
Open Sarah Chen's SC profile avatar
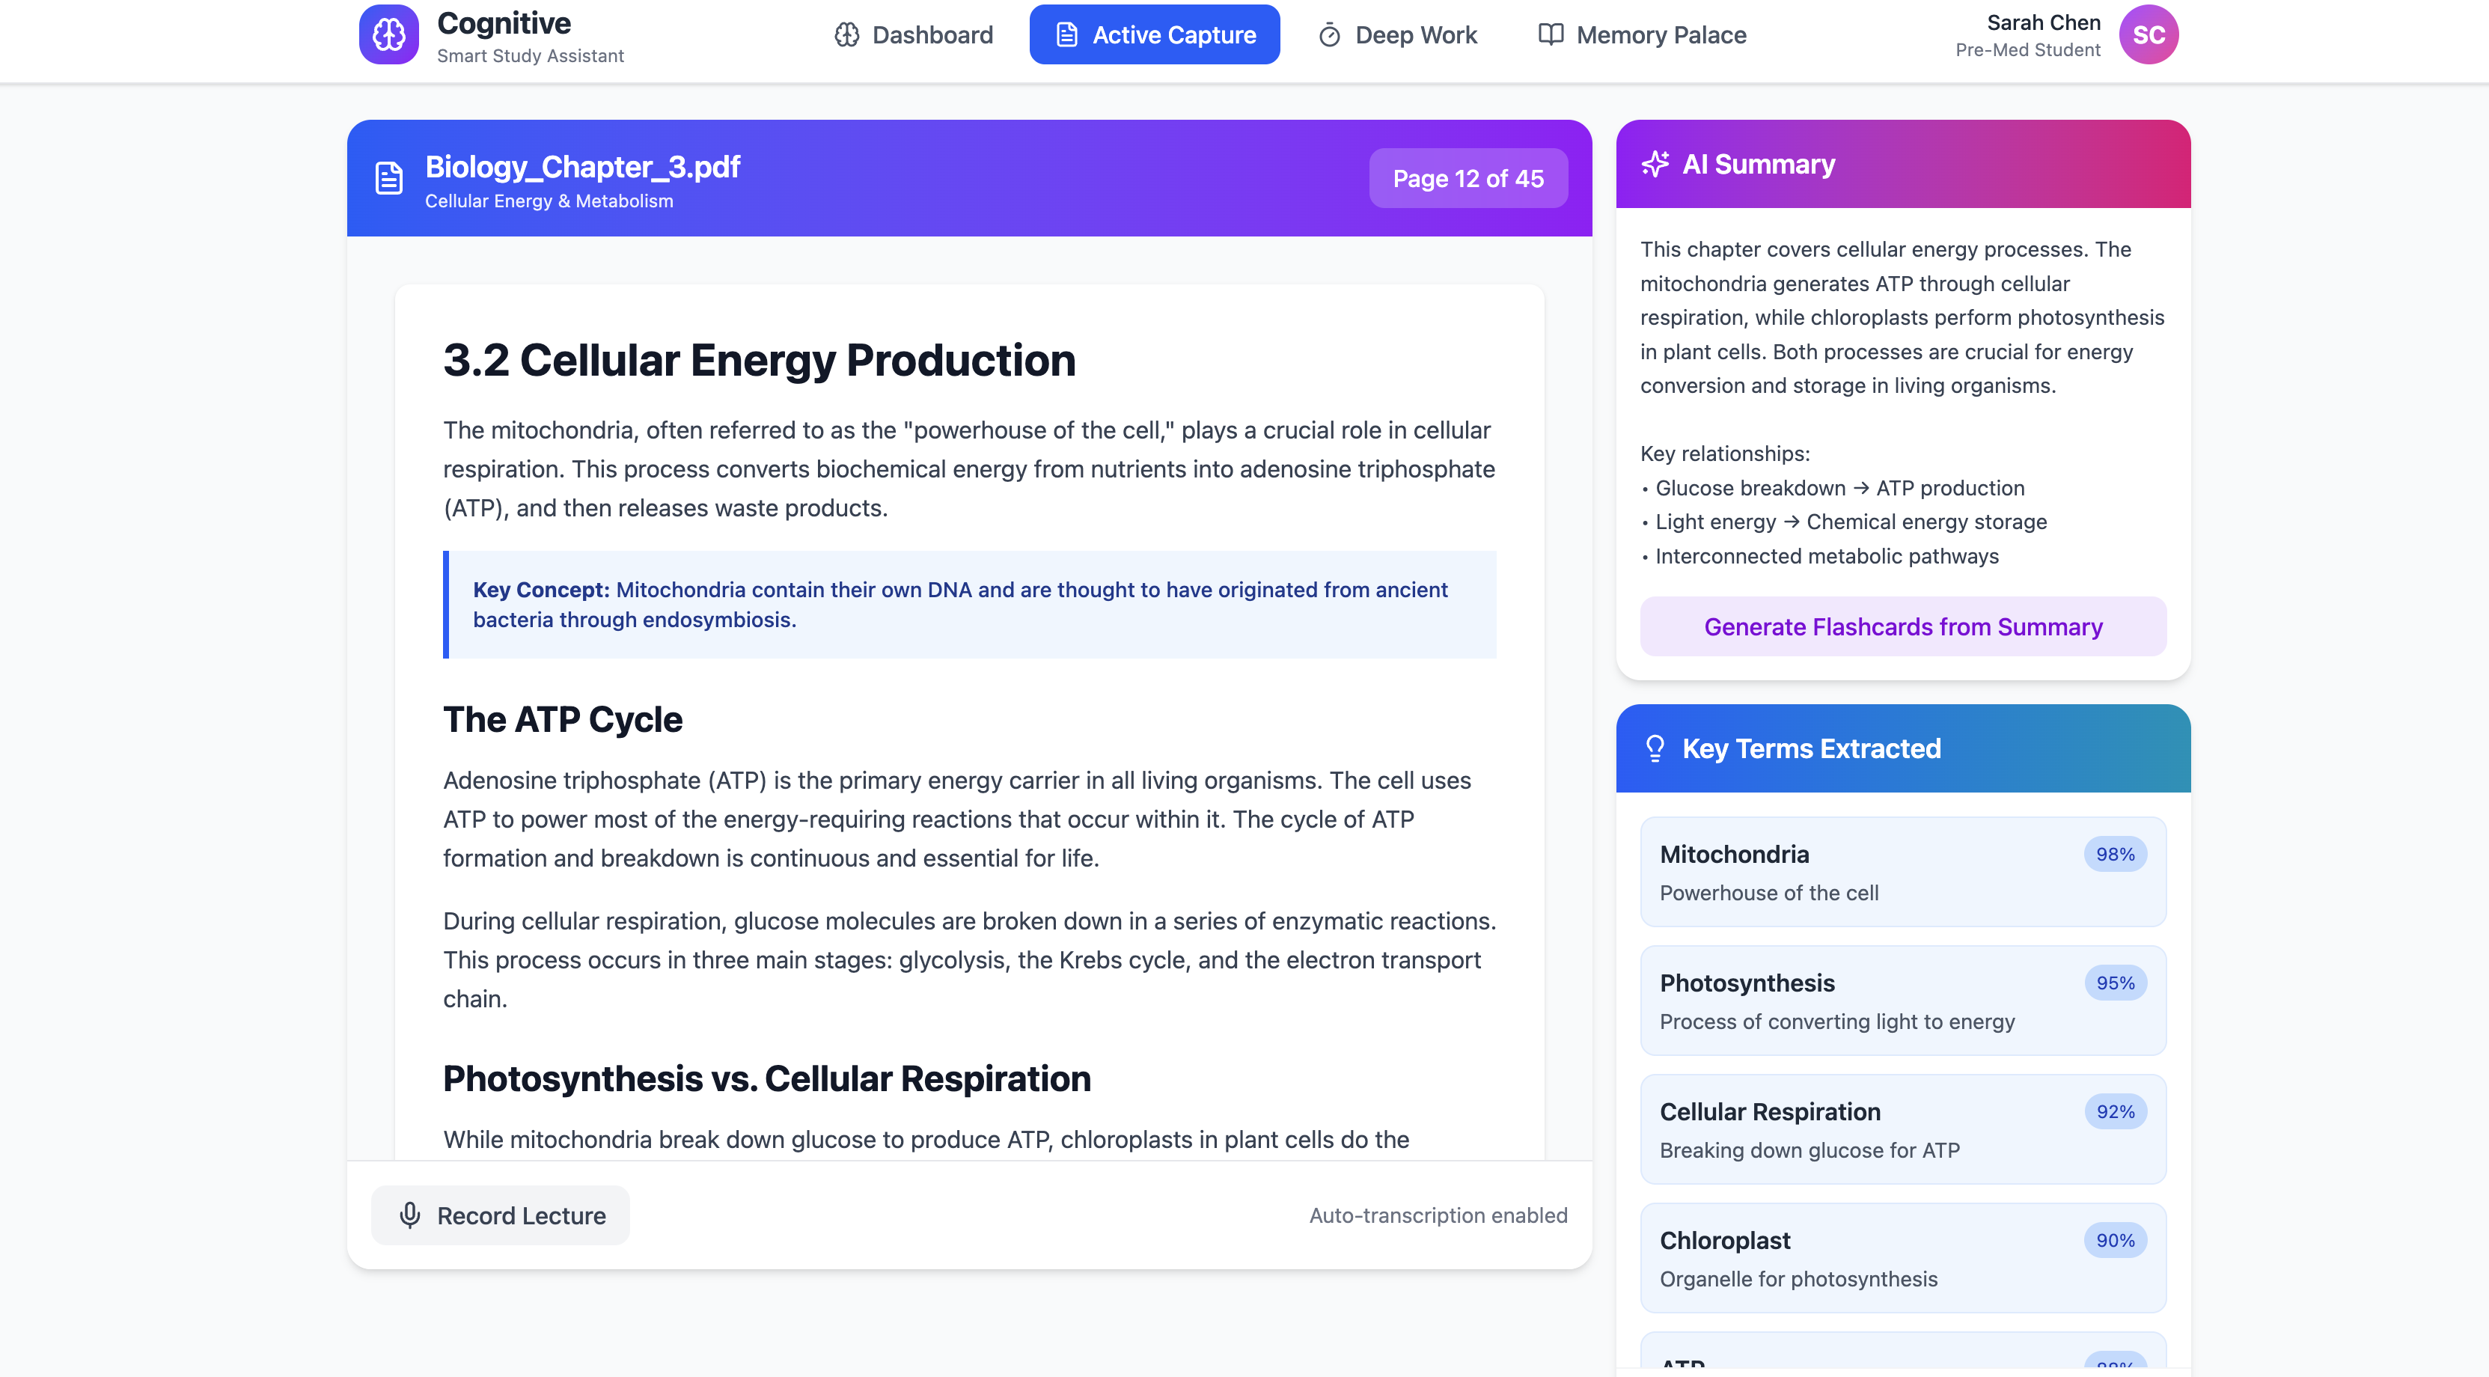(2148, 34)
